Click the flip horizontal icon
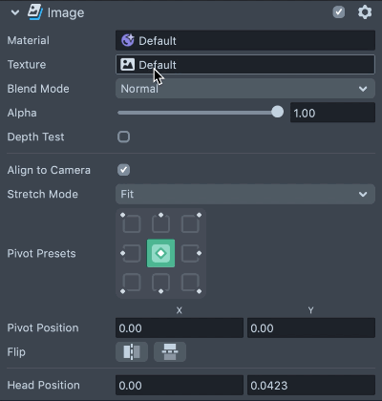382x401 pixels. pos(132,351)
